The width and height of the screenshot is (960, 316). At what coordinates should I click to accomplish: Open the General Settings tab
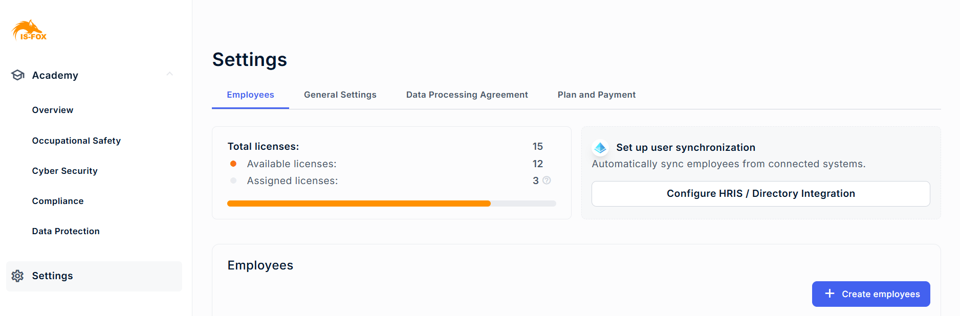point(340,95)
